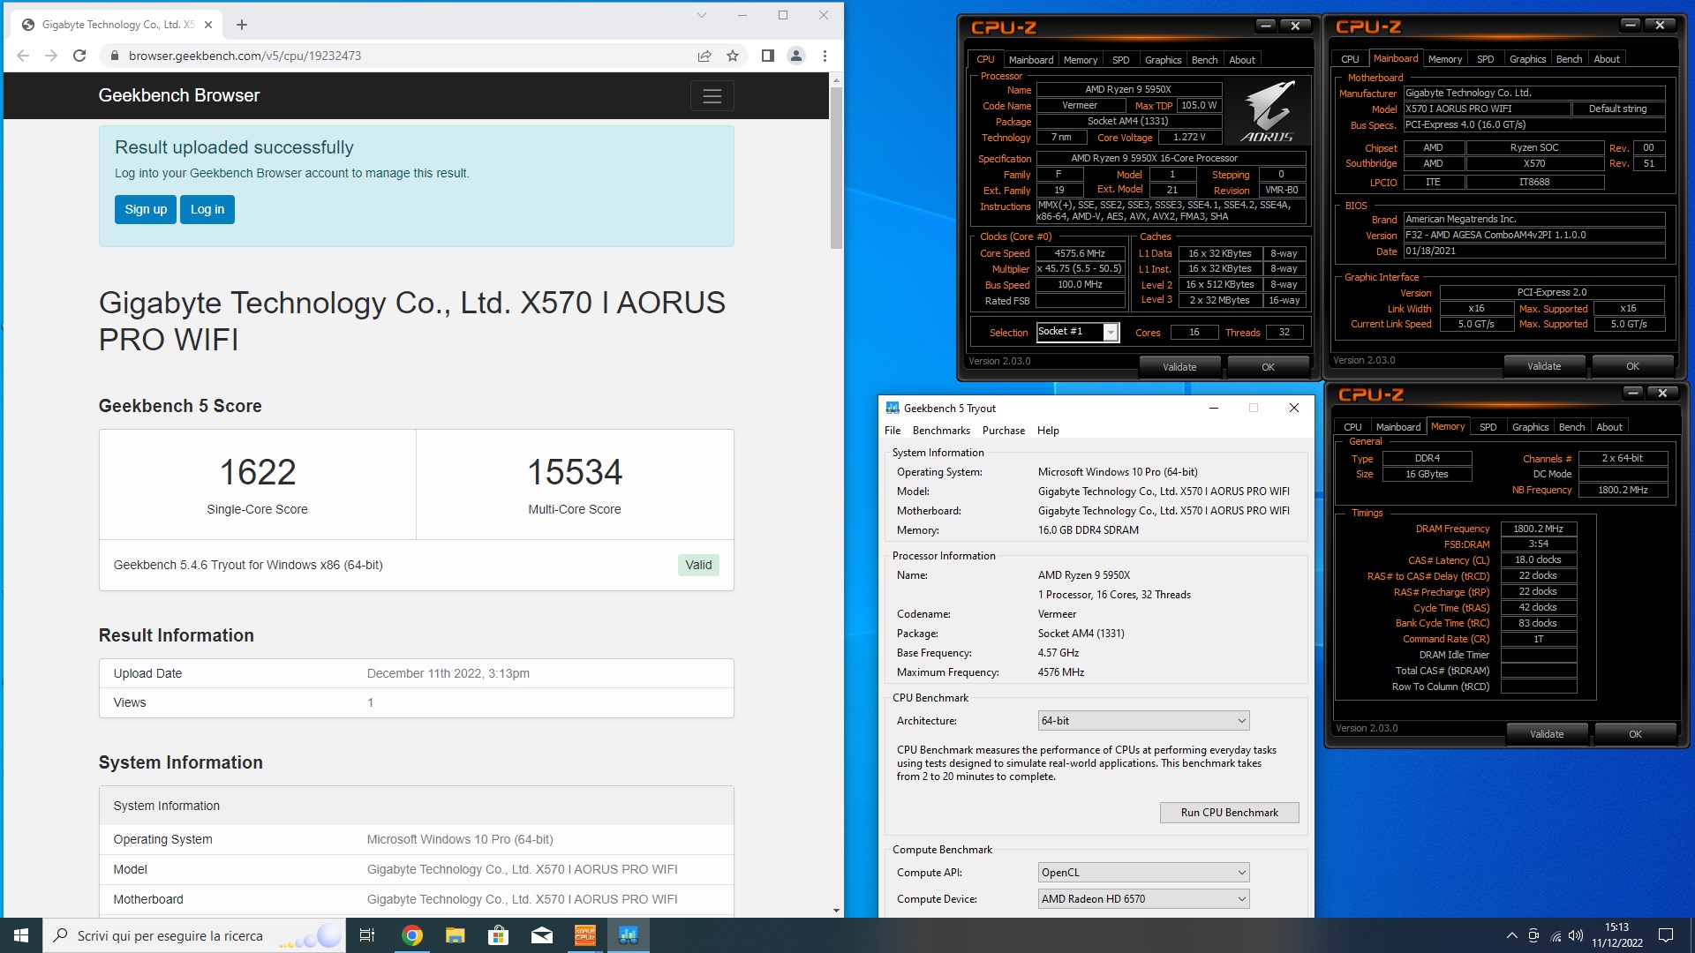1695x953 pixels.
Task: Open Microsoft Store from taskbar
Action: (499, 935)
